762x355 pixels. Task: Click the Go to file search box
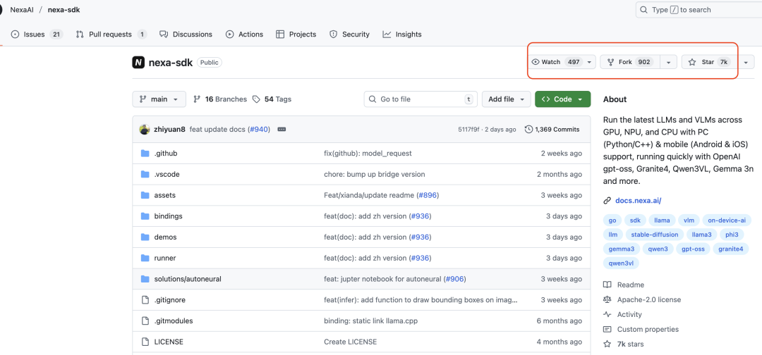(421, 99)
